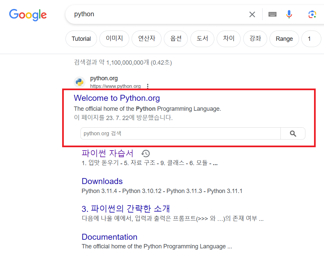The height and width of the screenshot is (253, 324).
Task: Search by image with Google Lens icon
Action: tap(312, 14)
